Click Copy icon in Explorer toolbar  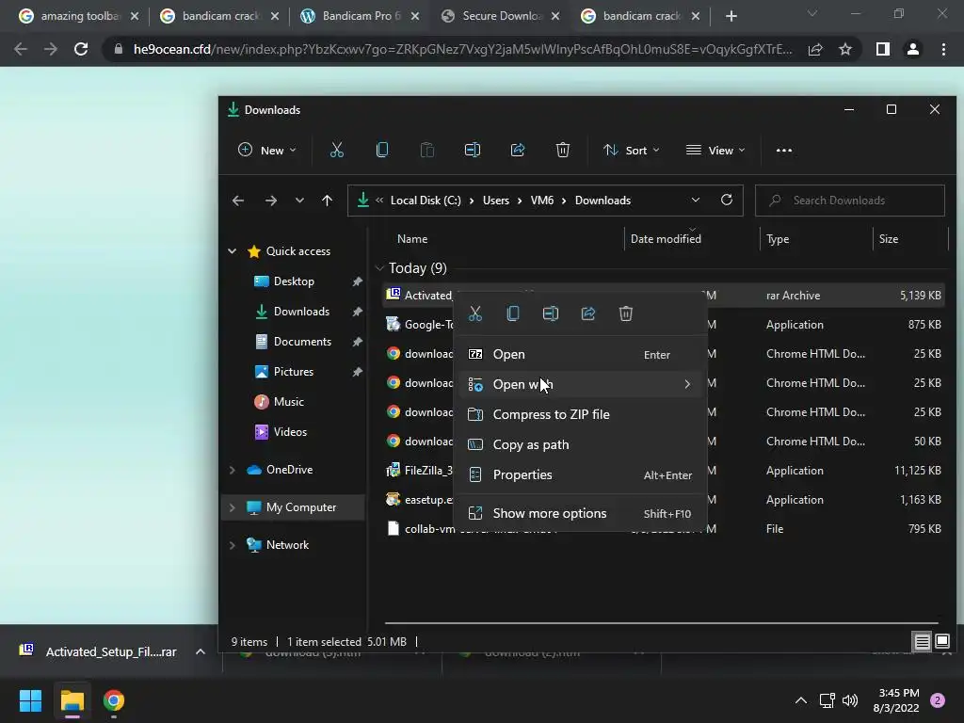382,150
